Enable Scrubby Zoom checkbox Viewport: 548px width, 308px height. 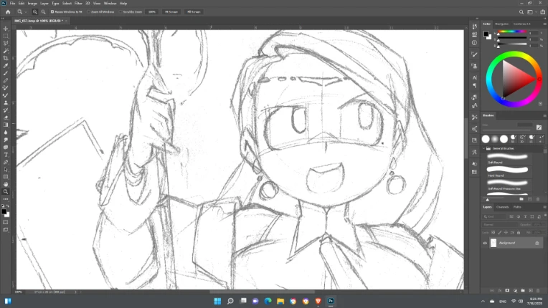click(x=121, y=12)
